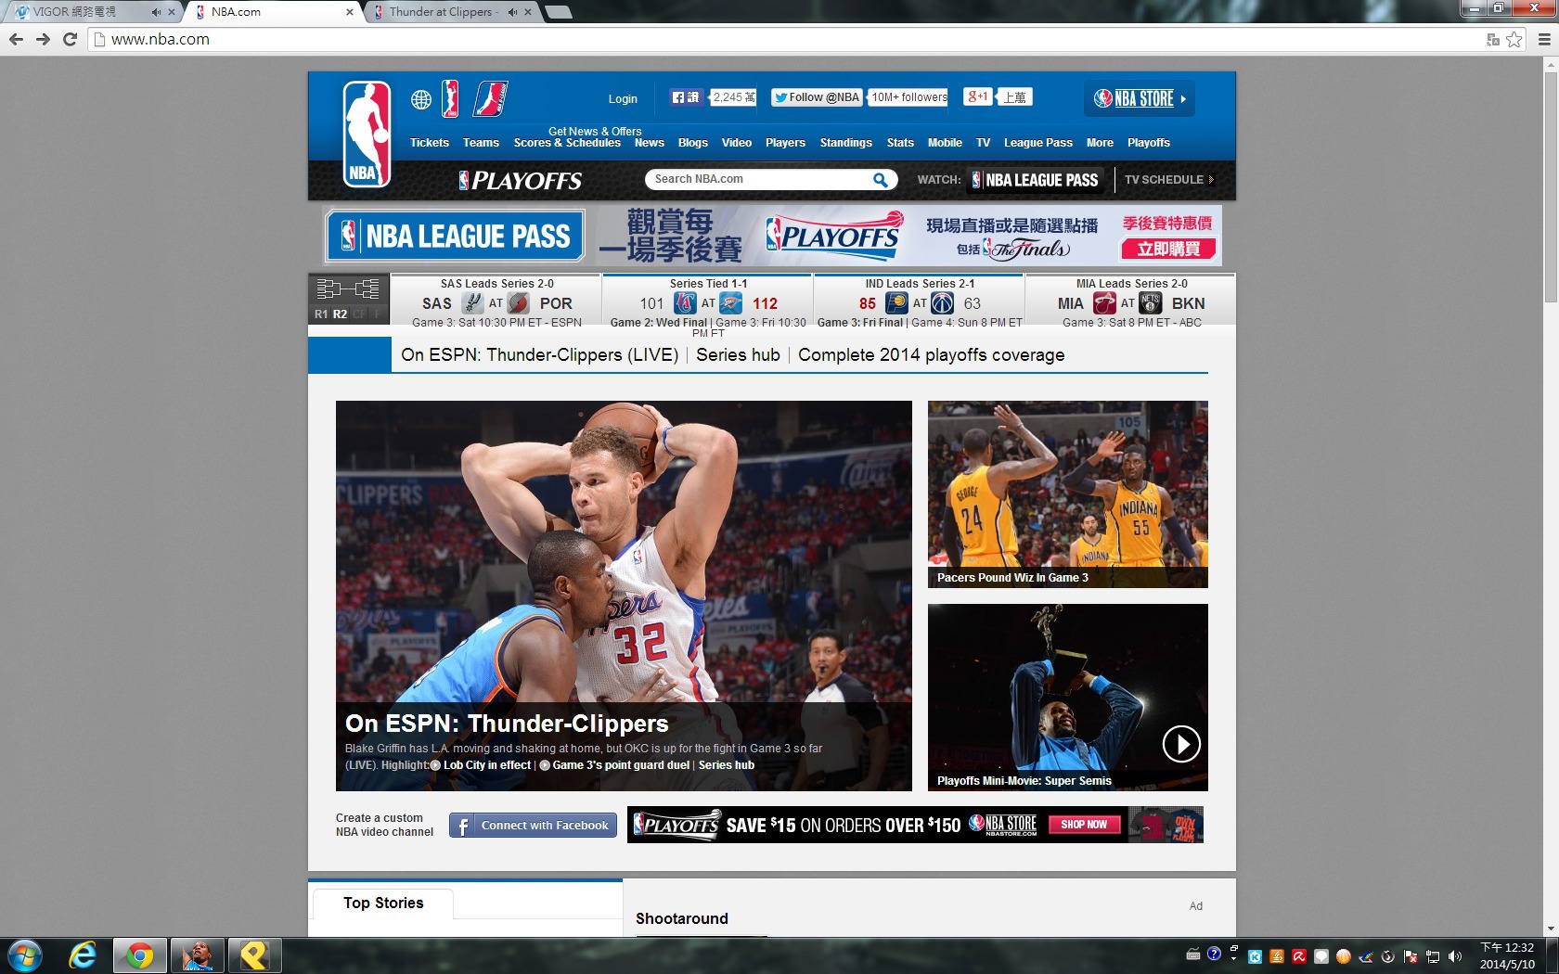
Task: Expand the TV Schedule arrow
Action: click(1211, 180)
